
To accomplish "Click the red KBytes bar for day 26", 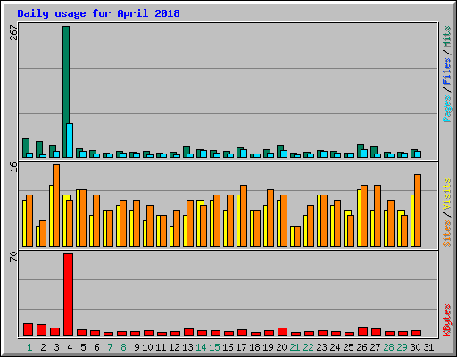I will pyautogui.click(x=362, y=331).
